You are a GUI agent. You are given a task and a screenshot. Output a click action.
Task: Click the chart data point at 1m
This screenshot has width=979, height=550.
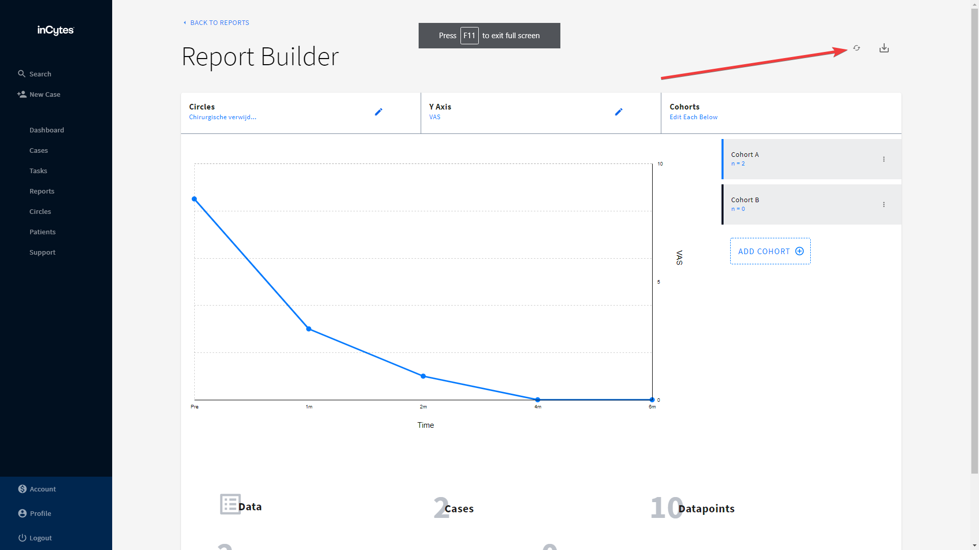click(308, 329)
